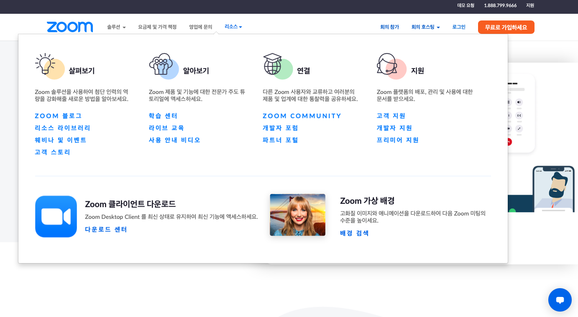Viewport: 578px width, 317px height.
Task: Click the Zoom 가상 배경 heading
Action: coord(367,200)
